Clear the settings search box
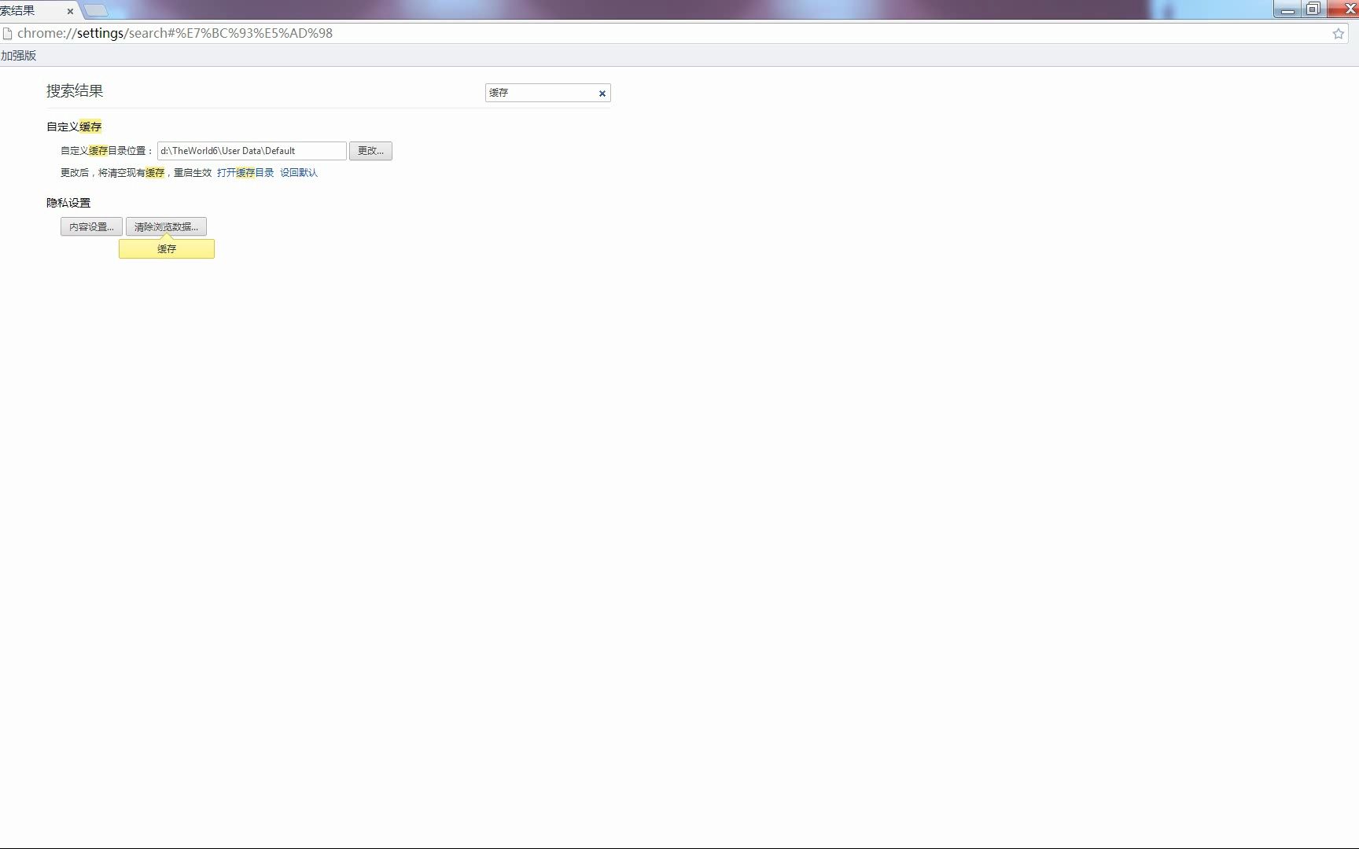Screen dimensions: 1359x849 pos(602,93)
